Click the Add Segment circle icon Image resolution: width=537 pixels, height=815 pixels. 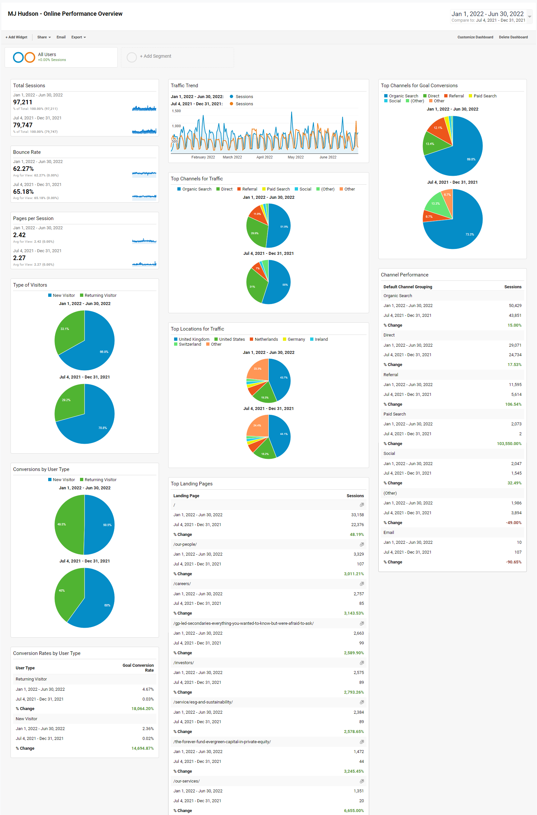pyautogui.click(x=132, y=57)
